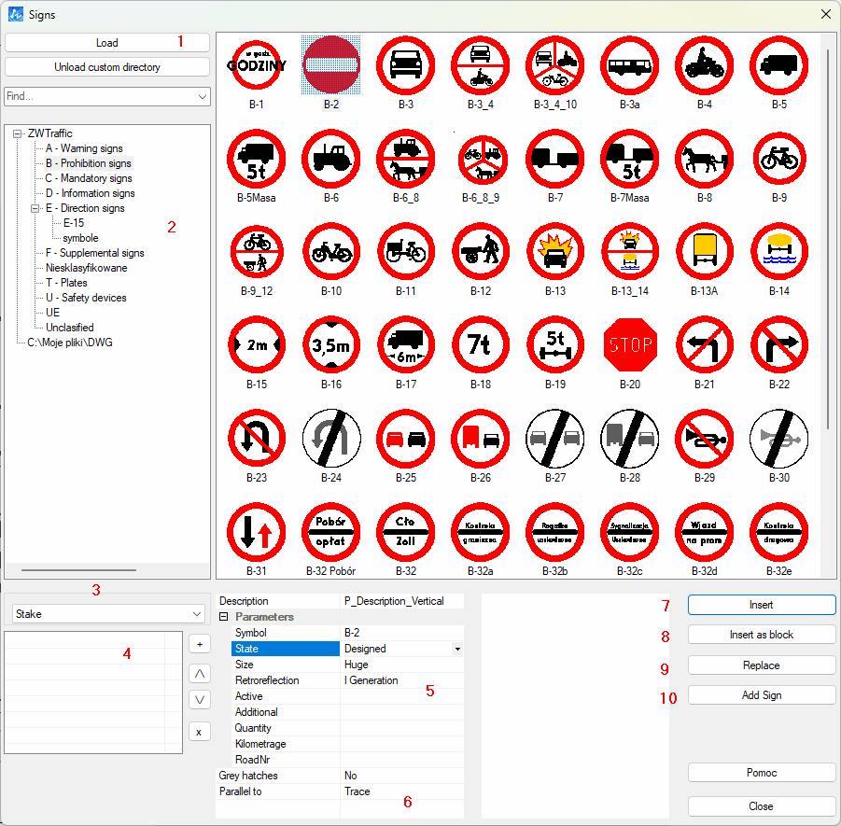Choose the B-3 no motor vehicles sign
Viewport: 841px width, 826px height.
tap(406, 65)
